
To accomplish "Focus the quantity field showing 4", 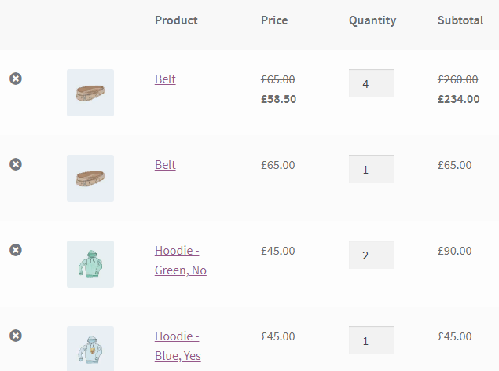I will click(372, 83).
